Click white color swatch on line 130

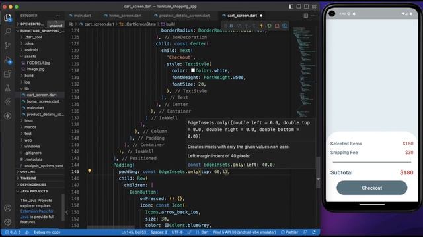pyautogui.click(x=193, y=70)
